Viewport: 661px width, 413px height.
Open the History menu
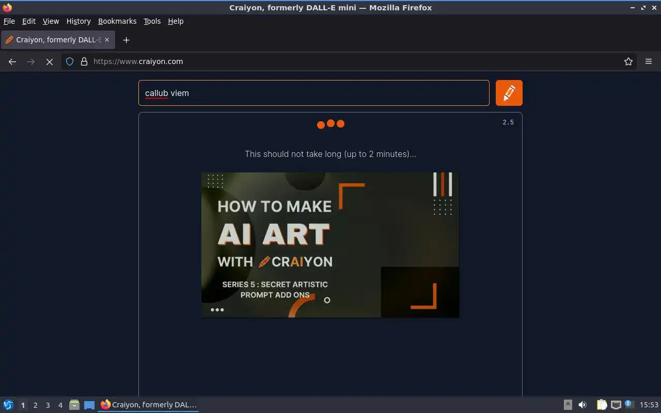tap(78, 21)
